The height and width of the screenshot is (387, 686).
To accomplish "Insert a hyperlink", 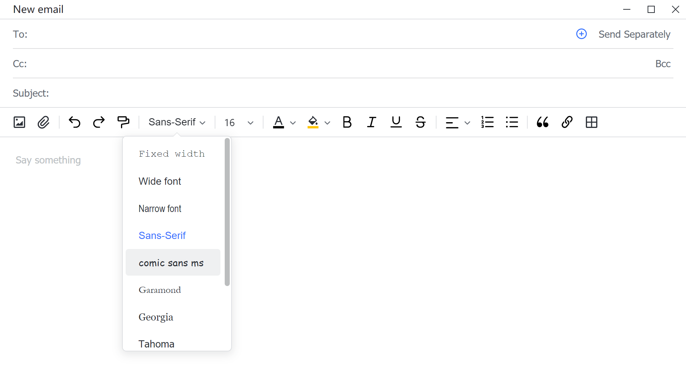I will [x=567, y=122].
